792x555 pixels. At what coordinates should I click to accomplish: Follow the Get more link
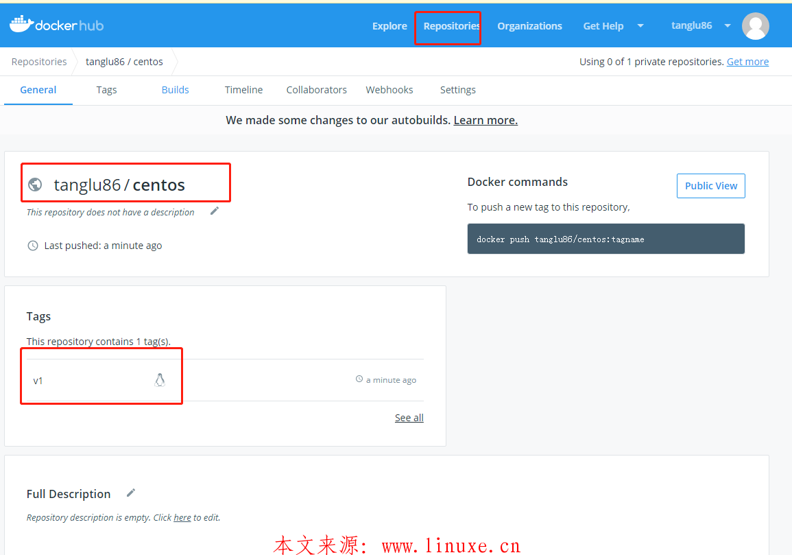(747, 62)
